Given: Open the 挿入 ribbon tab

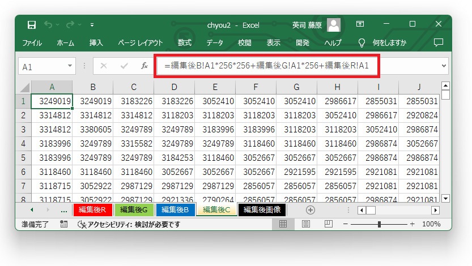Looking at the screenshot, I should (96, 43).
